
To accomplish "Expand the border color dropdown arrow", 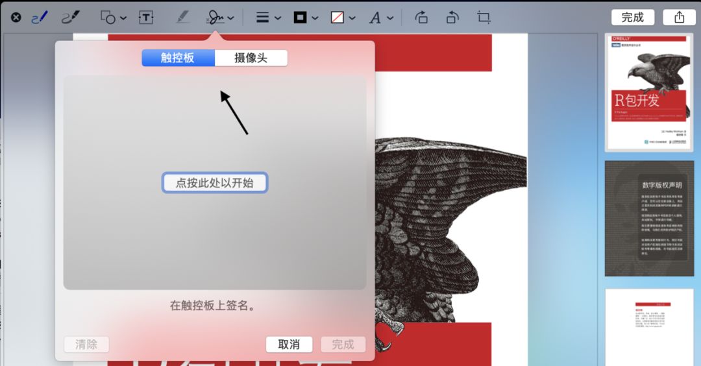I will tap(315, 18).
